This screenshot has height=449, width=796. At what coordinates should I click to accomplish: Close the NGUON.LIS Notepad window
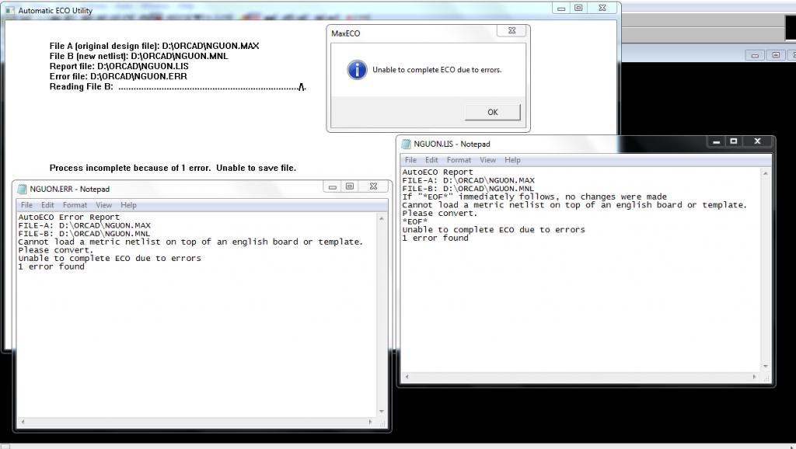pyautogui.click(x=757, y=141)
